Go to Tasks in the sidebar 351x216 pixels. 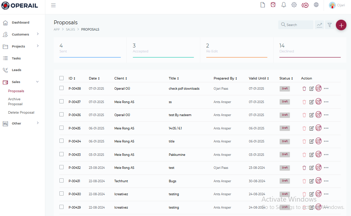point(16,58)
